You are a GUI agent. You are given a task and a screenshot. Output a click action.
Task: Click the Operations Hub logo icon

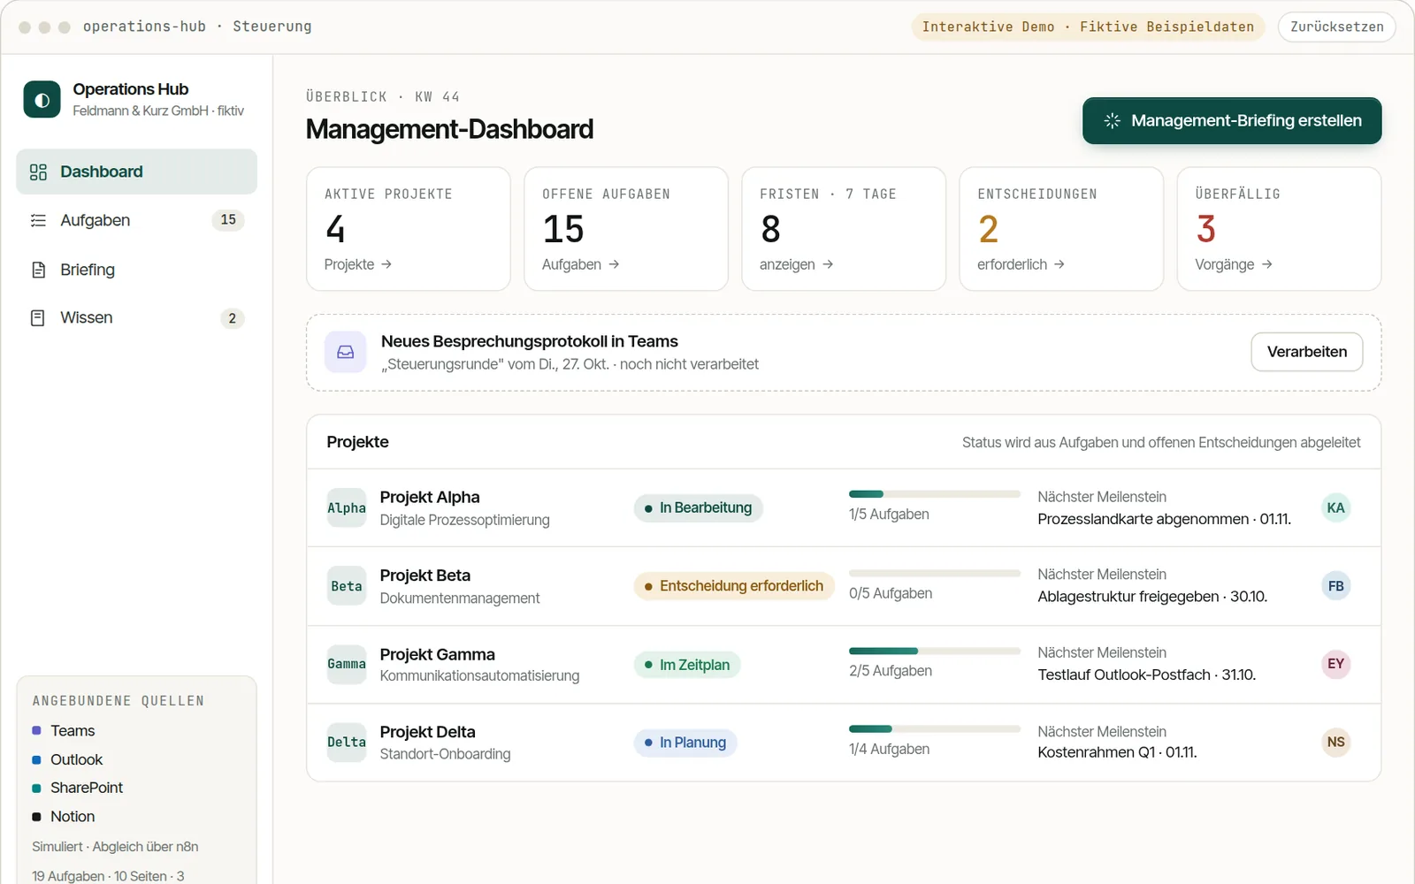point(42,100)
